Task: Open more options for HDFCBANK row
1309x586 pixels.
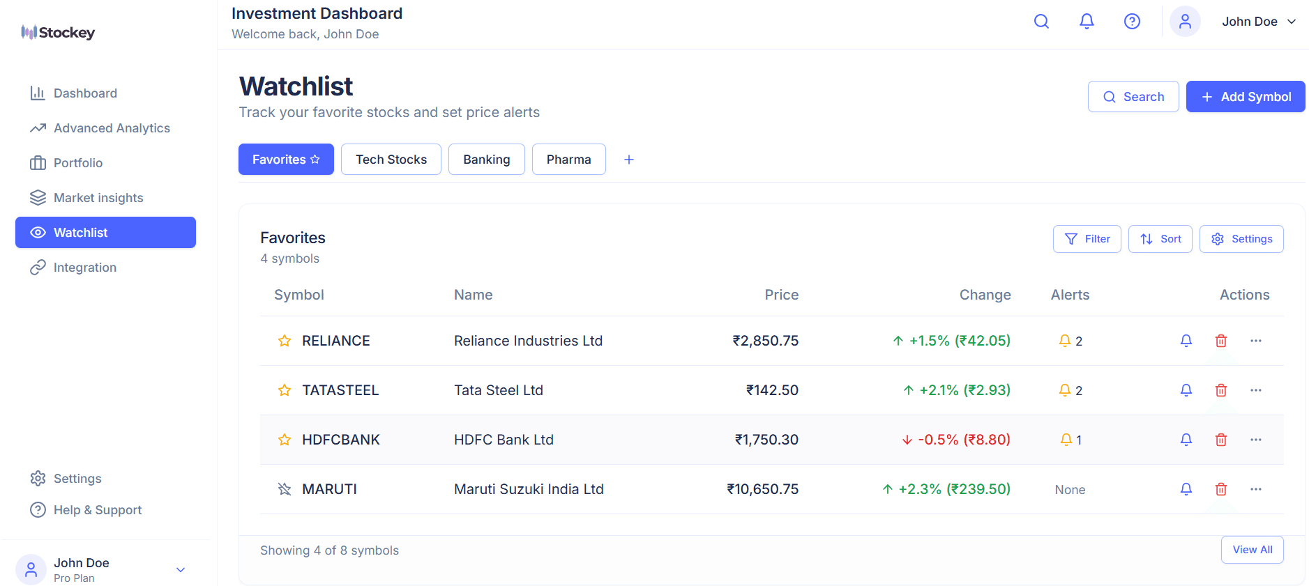Action: 1256,440
